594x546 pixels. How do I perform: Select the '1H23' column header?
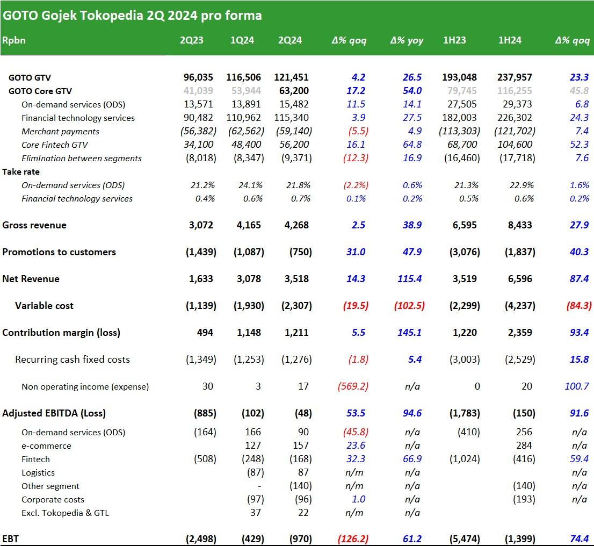[x=454, y=40]
